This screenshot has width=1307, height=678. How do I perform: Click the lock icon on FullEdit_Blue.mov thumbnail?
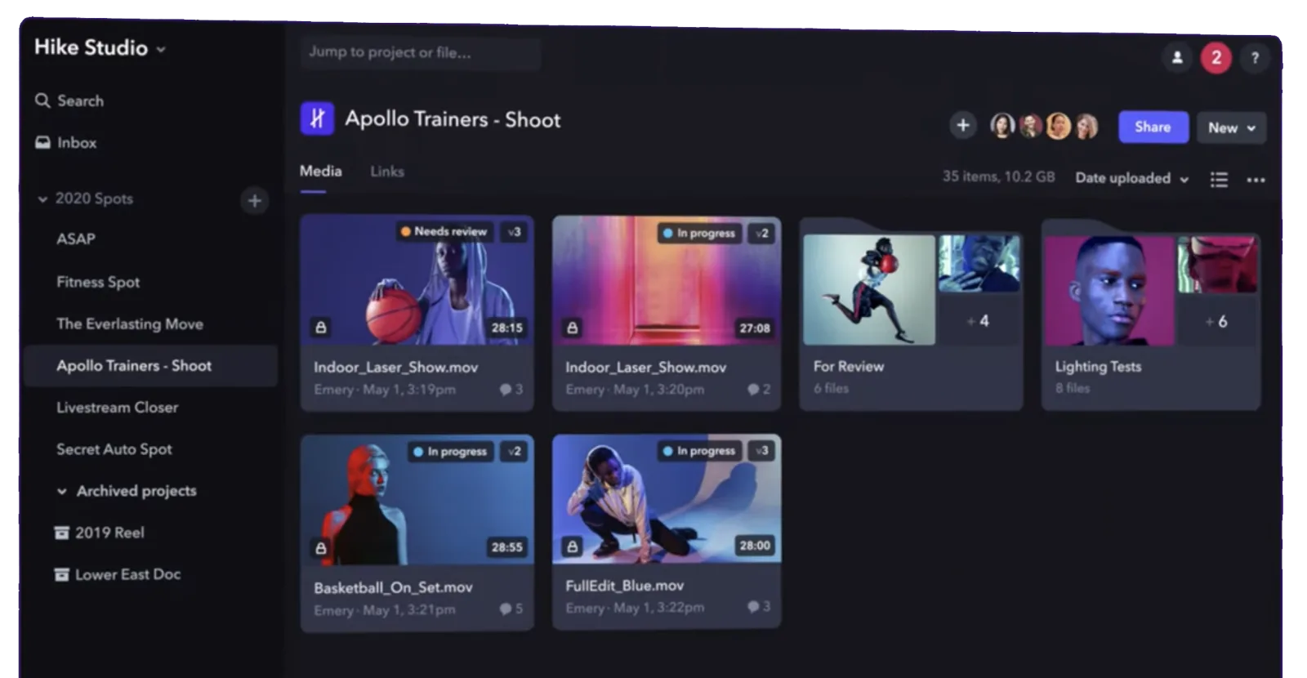573,546
